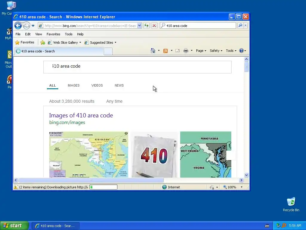Screen dimensions: 306x230
Task: Open the recent pages dropdown arrow
Action: [x=33, y=26]
